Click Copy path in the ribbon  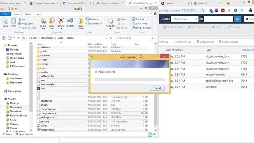pos(25,23)
